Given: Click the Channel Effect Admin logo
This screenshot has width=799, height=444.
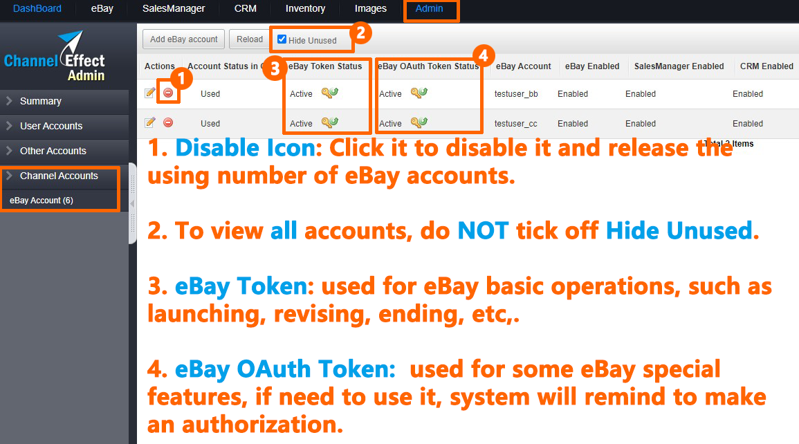Looking at the screenshot, I should coord(55,56).
